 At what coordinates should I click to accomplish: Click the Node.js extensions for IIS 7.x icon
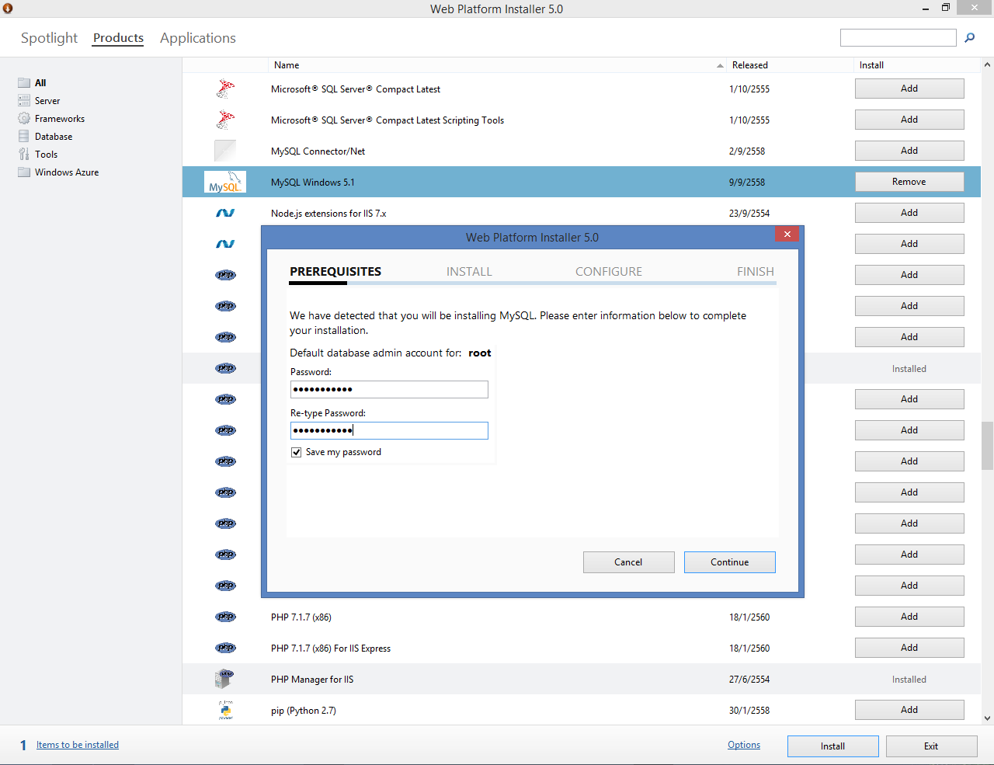point(225,213)
